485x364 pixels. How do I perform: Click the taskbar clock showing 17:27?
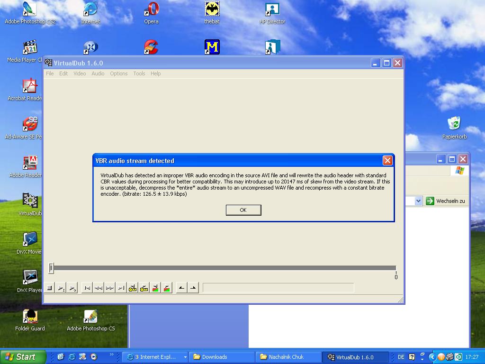(472, 357)
